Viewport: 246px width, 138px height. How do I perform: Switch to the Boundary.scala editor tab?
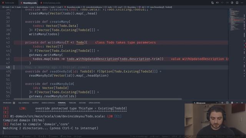28,3
